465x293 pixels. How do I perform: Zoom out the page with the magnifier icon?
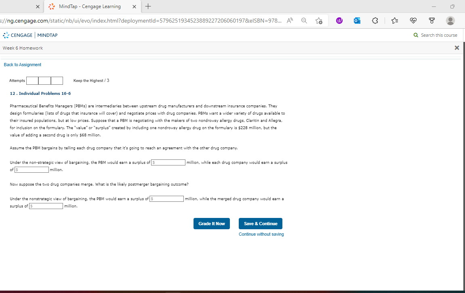point(304,21)
